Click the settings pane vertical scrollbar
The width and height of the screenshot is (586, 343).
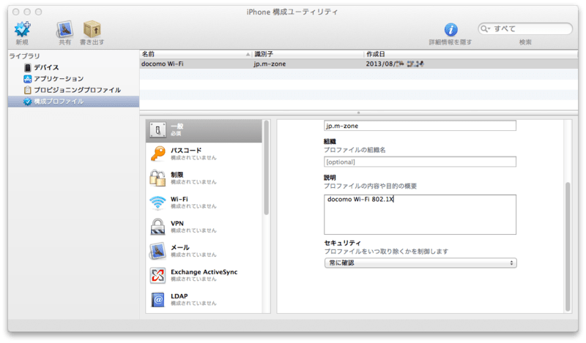pyautogui.click(x=568, y=246)
